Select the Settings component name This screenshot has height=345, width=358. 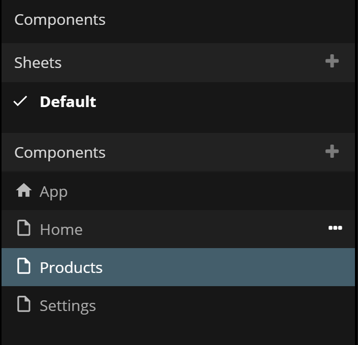68,305
